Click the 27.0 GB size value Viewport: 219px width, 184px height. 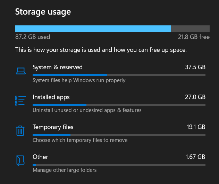(195, 97)
